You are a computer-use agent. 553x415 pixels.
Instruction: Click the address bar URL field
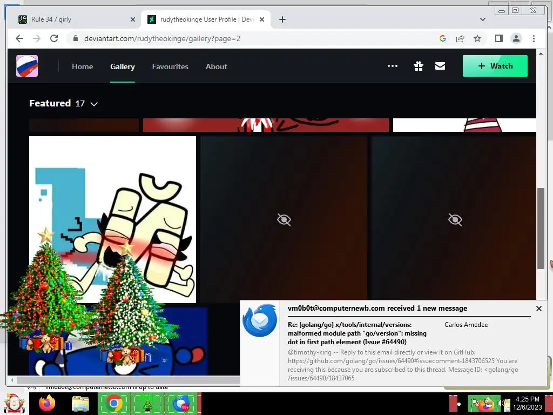pos(162,38)
